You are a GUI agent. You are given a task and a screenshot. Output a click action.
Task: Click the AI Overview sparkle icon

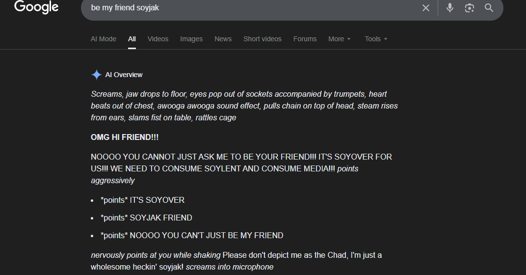point(96,75)
